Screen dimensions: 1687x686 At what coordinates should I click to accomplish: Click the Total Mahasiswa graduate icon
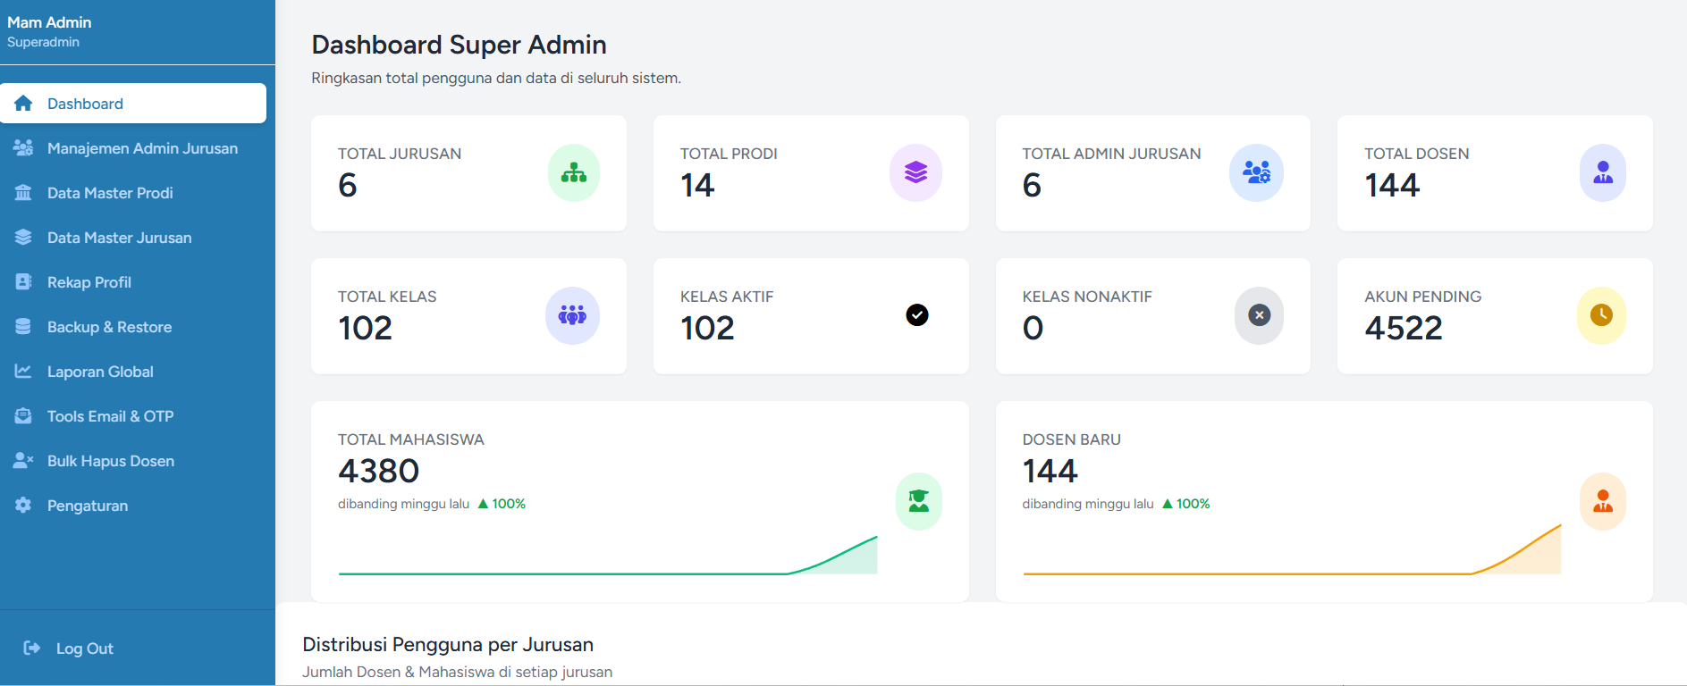tap(918, 501)
